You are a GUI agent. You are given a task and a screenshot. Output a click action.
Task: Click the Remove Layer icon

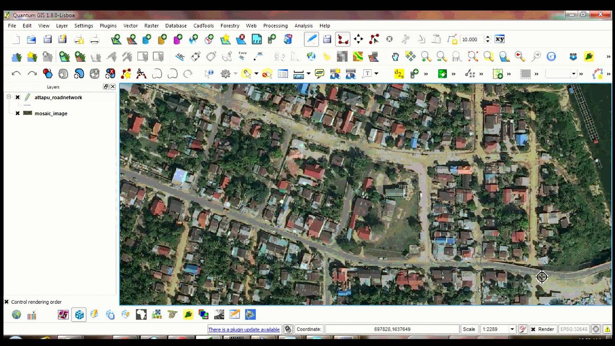241,39
